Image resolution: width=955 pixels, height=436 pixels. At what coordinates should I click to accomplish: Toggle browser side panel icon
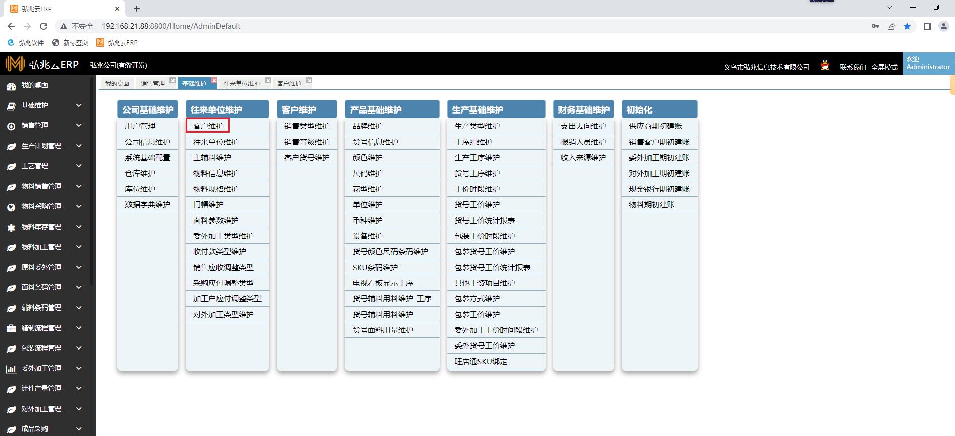[928, 26]
